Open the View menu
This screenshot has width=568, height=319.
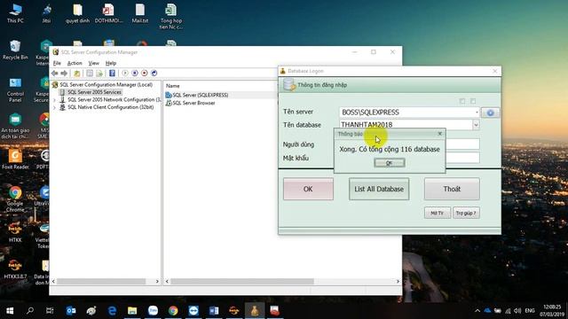[93, 63]
